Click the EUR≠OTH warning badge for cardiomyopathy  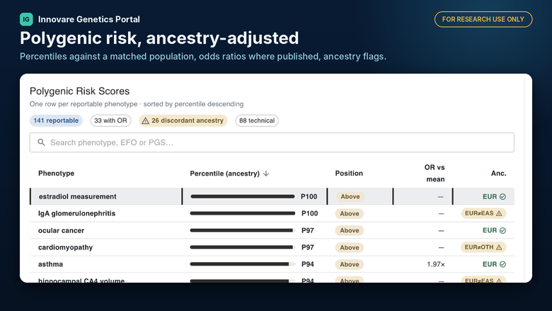point(483,247)
